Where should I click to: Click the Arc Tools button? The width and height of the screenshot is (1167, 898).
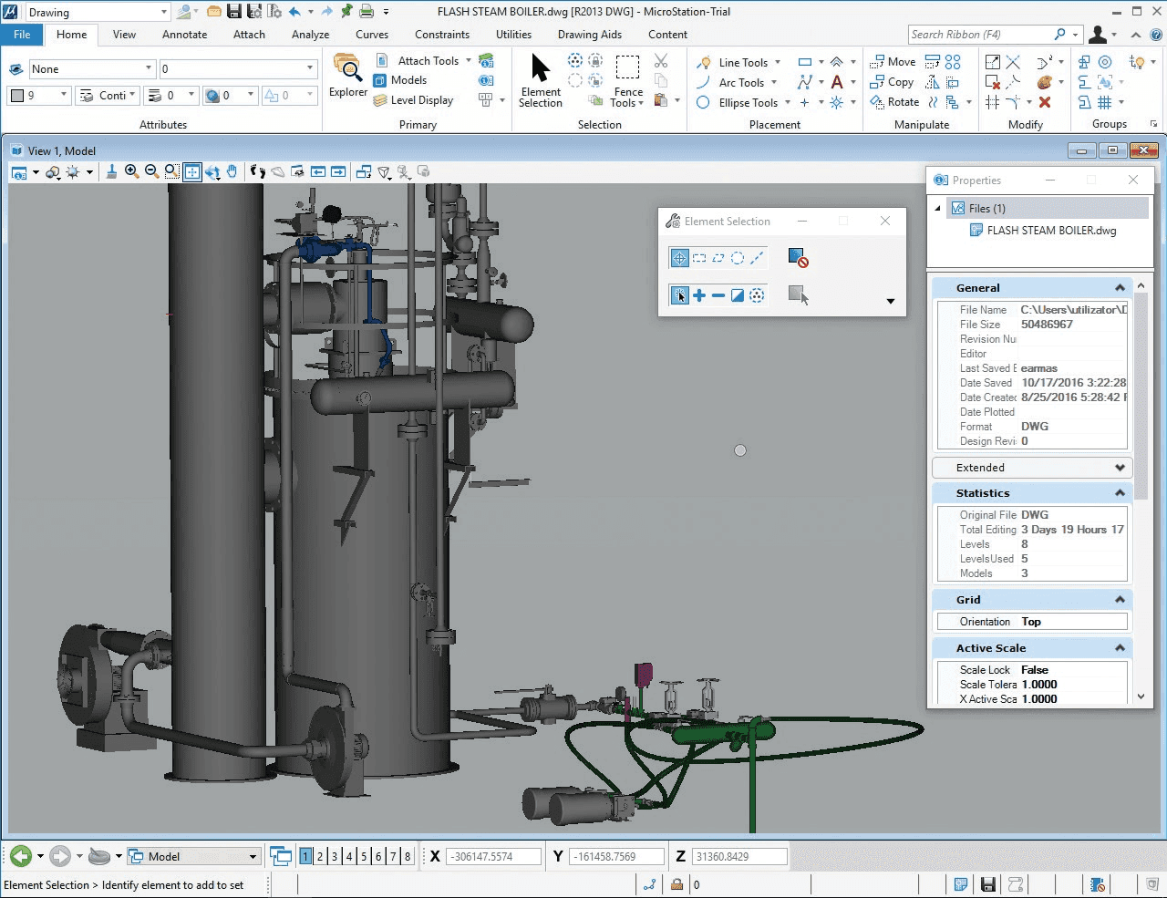[x=737, y=82]
